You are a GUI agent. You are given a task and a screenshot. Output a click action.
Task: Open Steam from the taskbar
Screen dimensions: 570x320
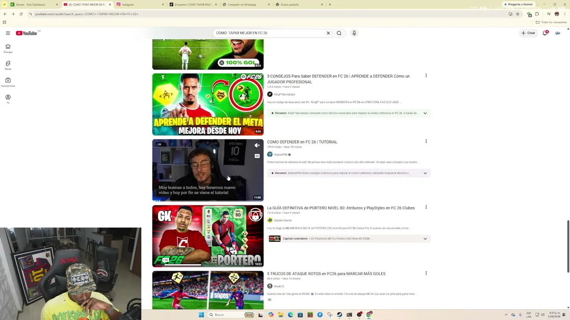[x=339, y=315]
